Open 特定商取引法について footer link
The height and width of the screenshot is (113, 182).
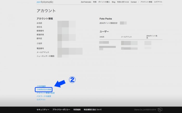pyautogui.click(x=93, y=110)
